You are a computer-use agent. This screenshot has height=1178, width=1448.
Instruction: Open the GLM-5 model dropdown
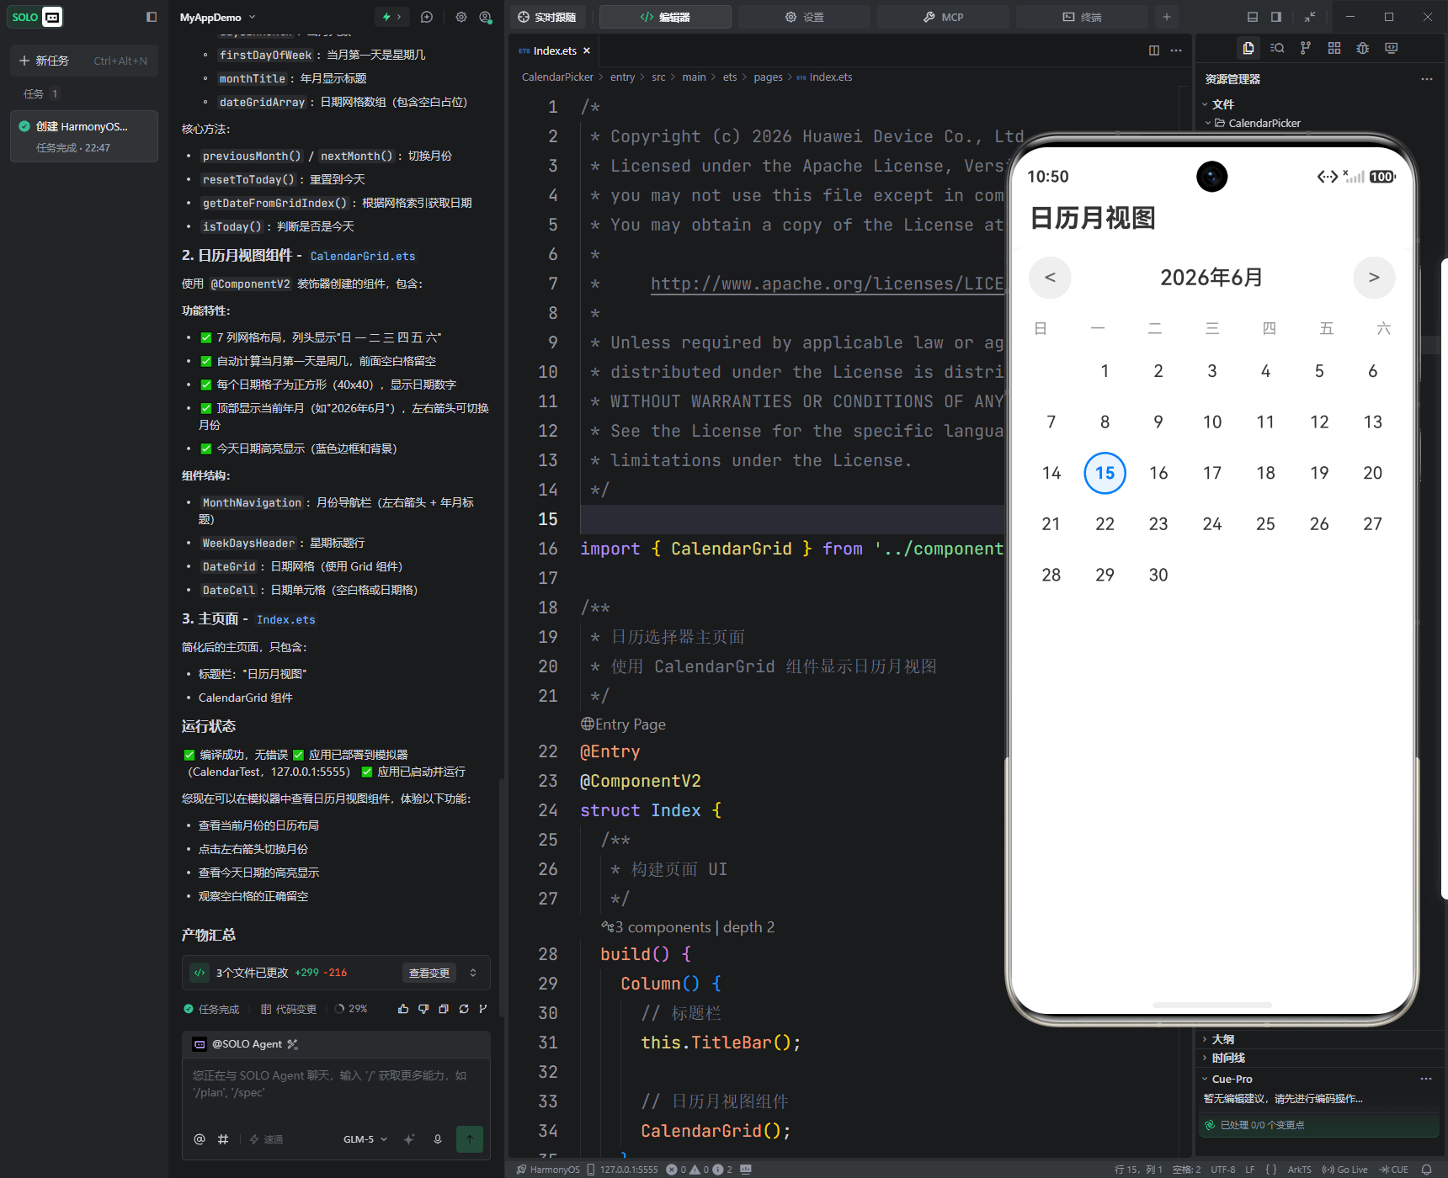tap(365, 1139)
